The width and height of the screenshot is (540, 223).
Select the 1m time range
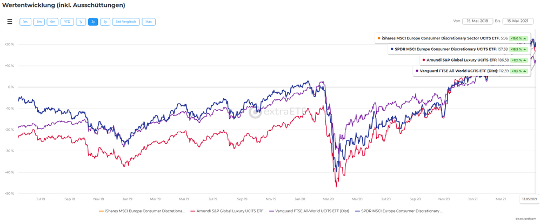[25, 22]
